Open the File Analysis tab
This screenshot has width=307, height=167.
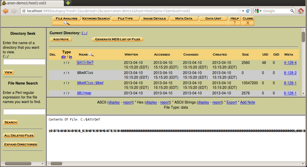pos(67,19)
